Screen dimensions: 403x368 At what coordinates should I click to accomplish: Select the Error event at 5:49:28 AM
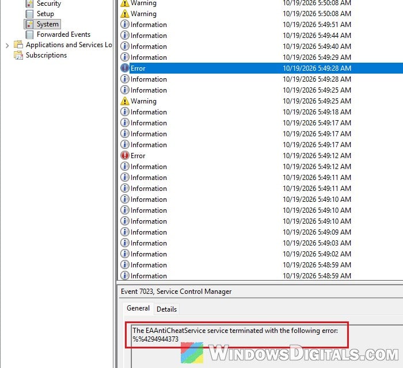point(261,68)
